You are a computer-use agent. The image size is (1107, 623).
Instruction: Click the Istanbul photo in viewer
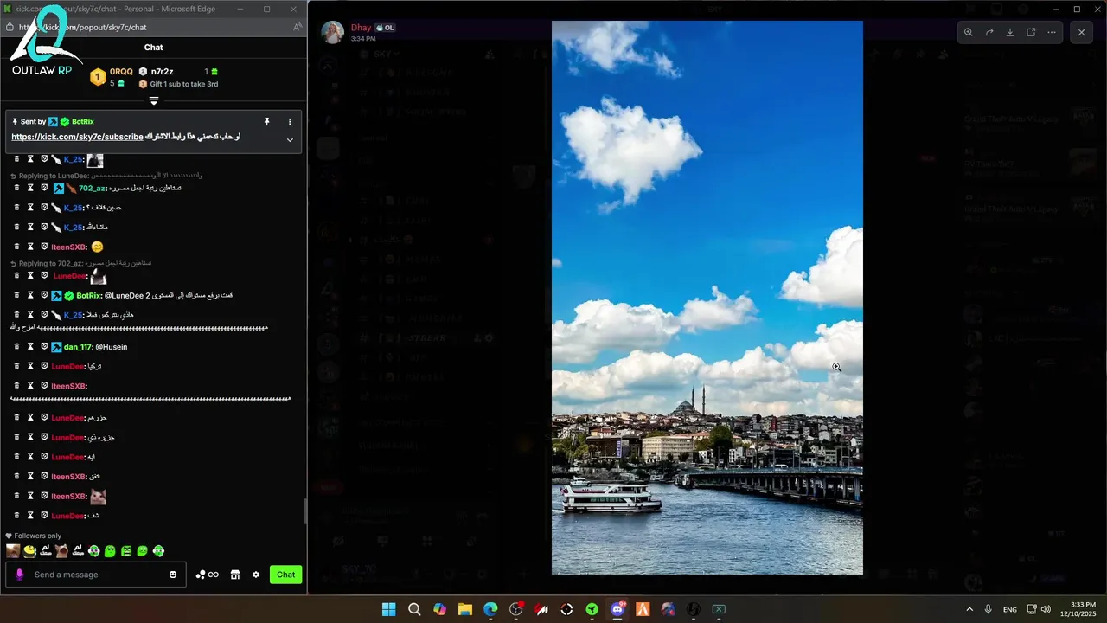click(707, 297)
